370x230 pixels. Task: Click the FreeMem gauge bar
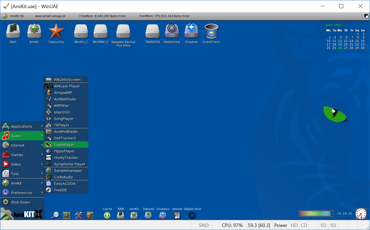(316, 213)
